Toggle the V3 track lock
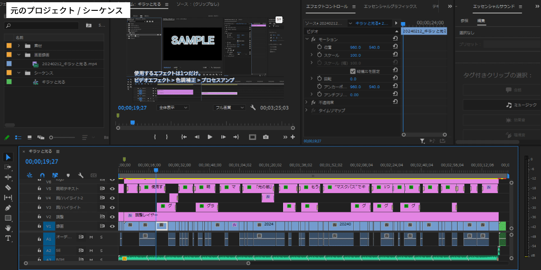This screenshot has width=541, height=270. pyautogui.click(x=40, y=207)
